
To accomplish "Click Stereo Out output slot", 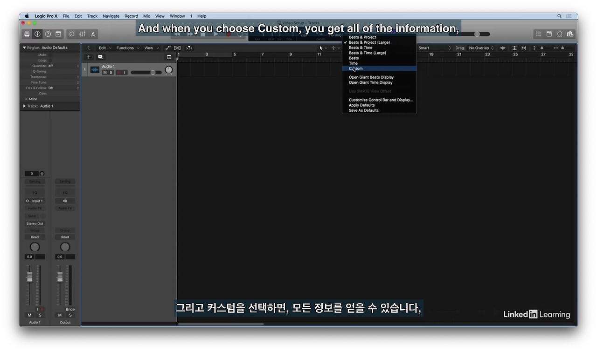I will [35, 223].
